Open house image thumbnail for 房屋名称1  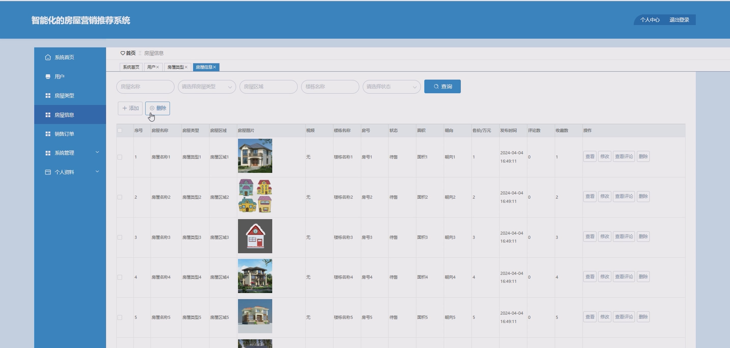coord(255,156)
